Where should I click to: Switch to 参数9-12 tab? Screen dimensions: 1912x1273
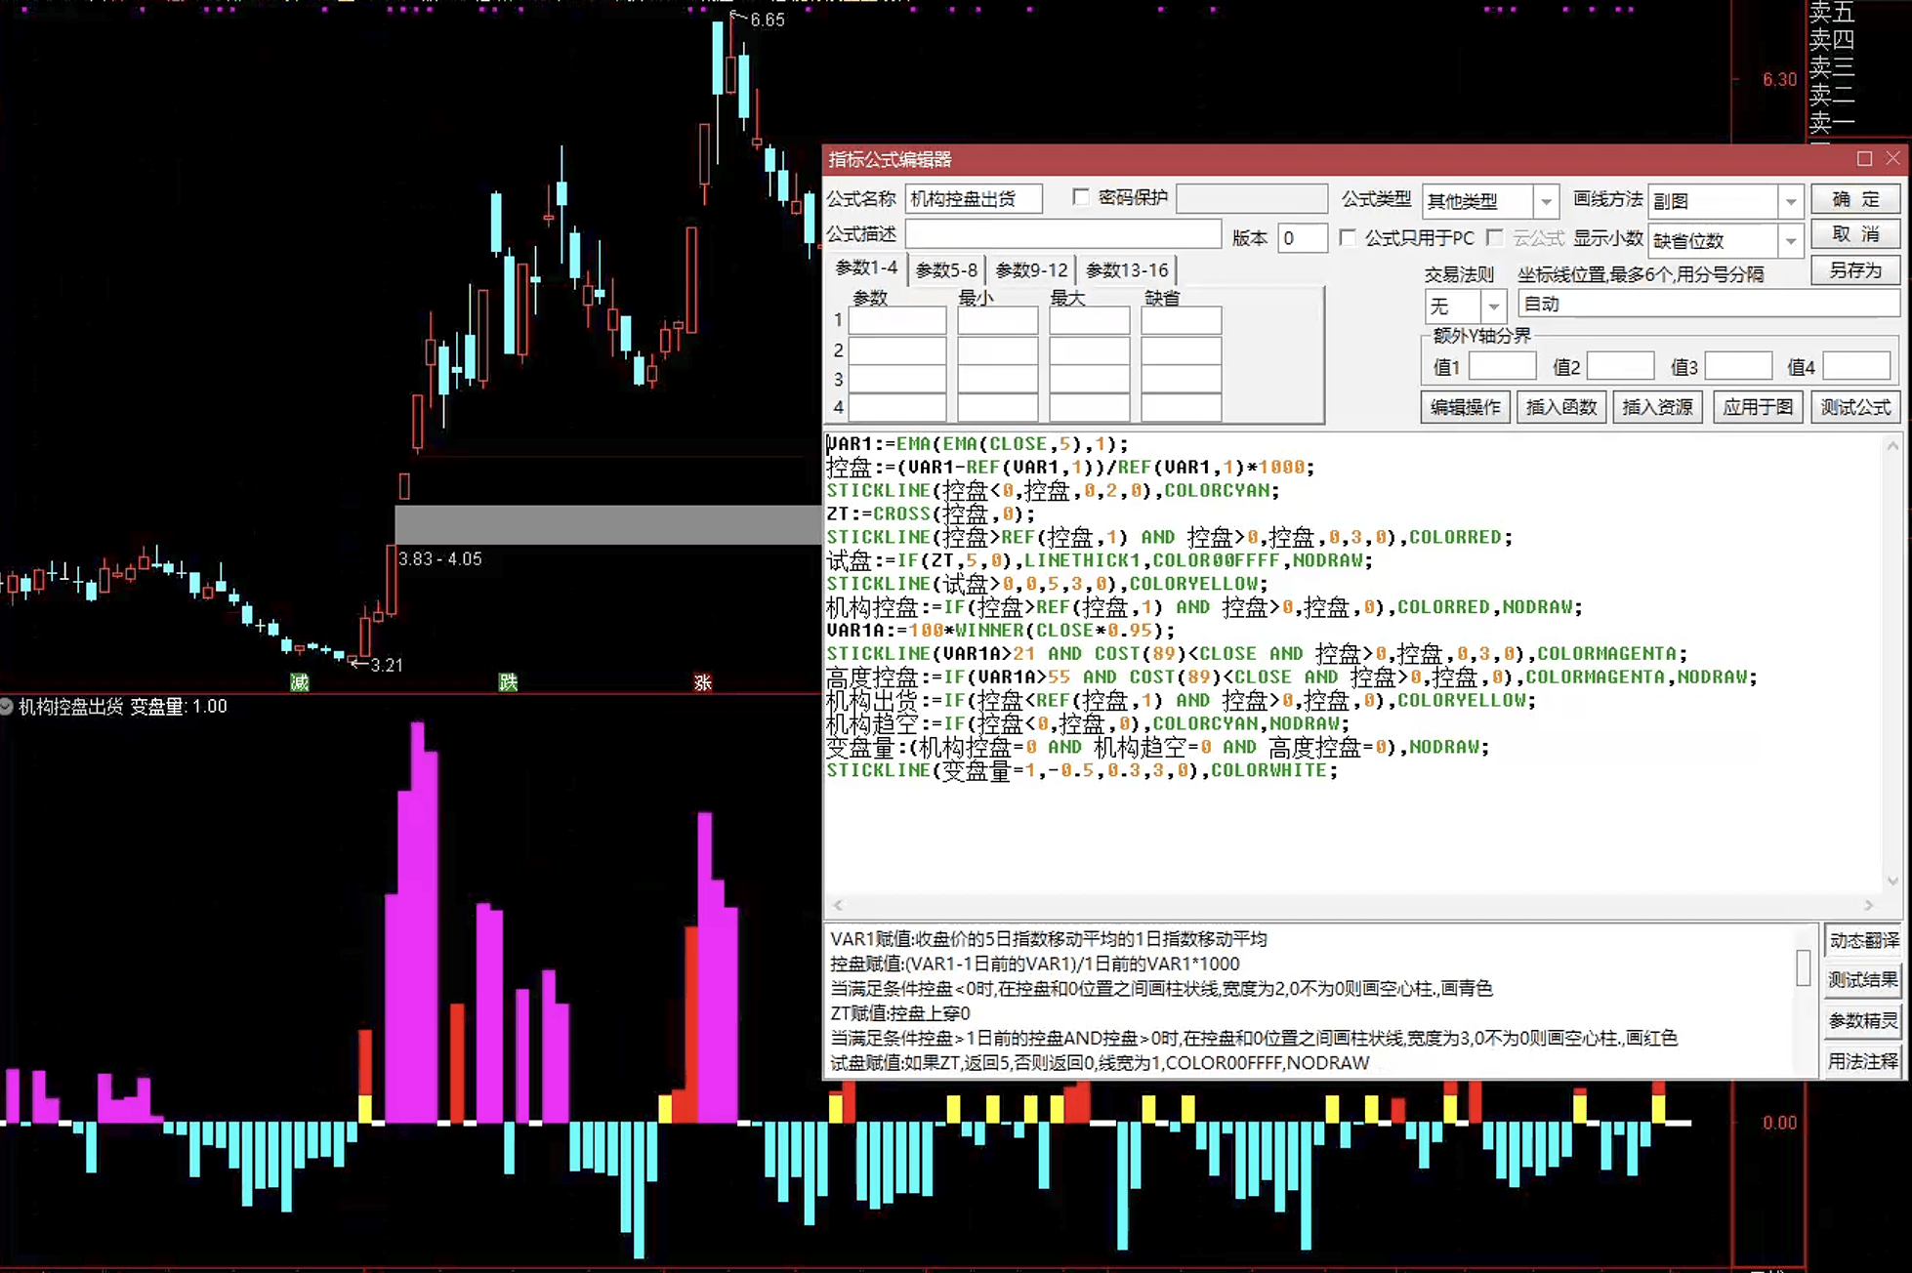click(x=1031, y=270)
